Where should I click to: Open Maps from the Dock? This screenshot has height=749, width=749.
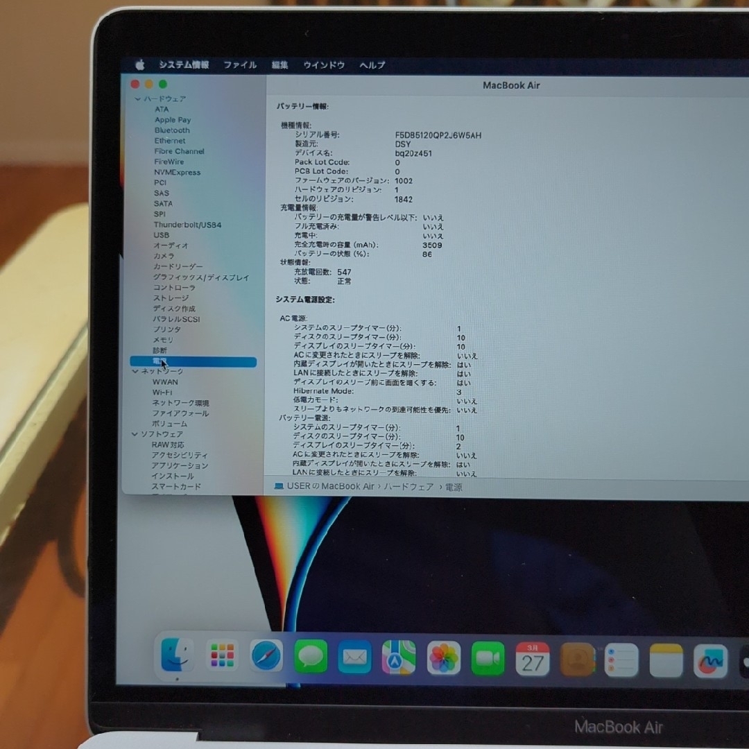click(x=399, y=657)
